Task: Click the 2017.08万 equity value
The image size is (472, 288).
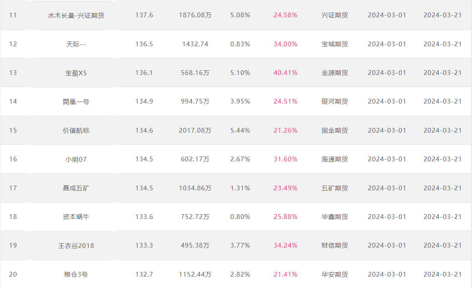Action: (195, 130)
